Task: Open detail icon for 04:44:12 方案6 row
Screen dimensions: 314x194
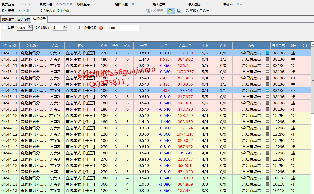Action: click(268, 140)
